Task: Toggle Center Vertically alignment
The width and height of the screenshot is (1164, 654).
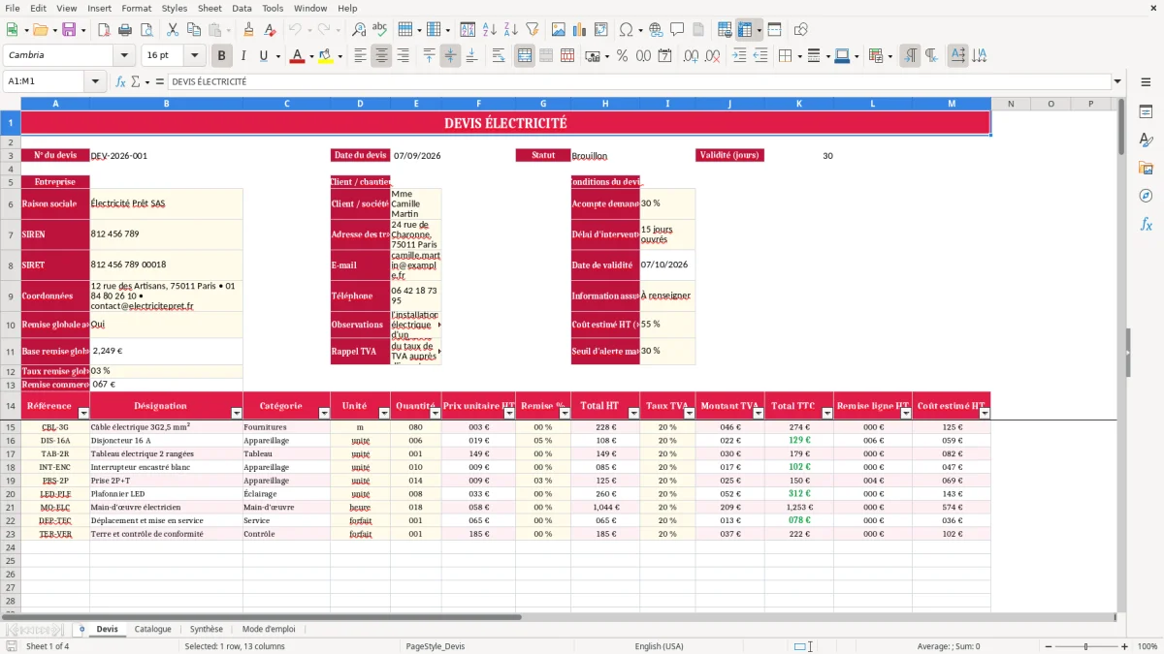Action: click(450, 56)
